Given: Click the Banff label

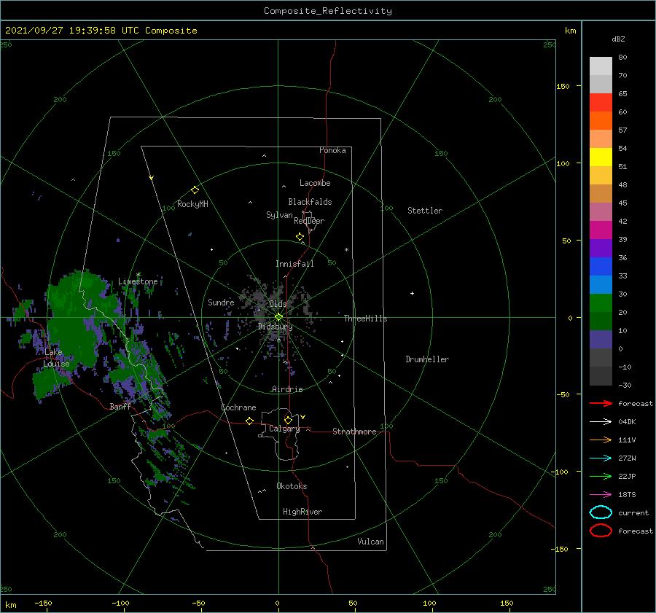Looking at the screenshot, I should tap(120, 406).
